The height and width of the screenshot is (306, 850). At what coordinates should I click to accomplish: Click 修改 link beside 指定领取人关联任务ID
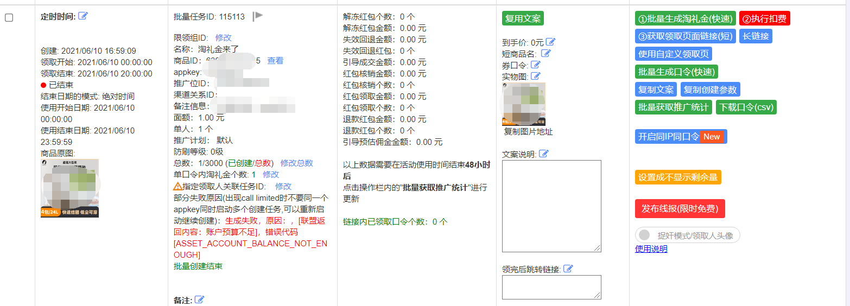[283, 186]
